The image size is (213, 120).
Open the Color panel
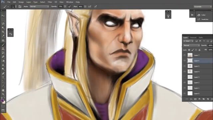pos(202,15)
